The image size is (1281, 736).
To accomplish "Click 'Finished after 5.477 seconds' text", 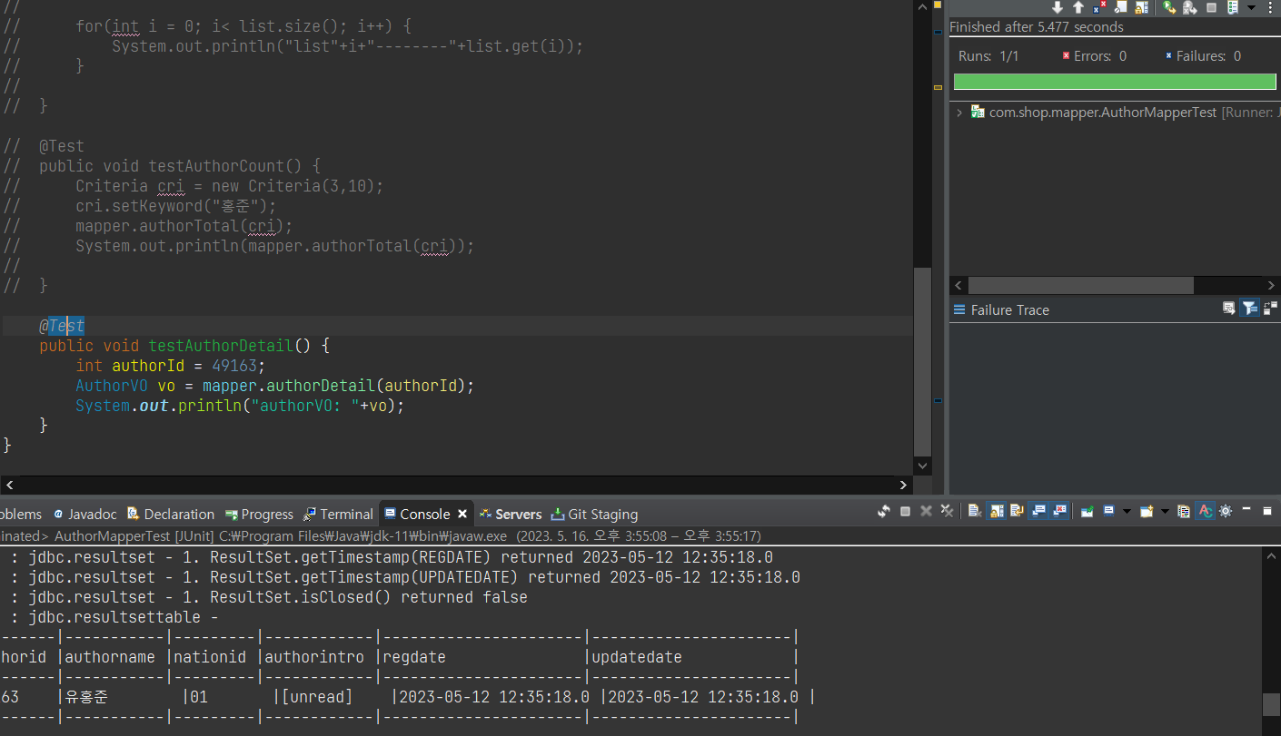I will click(1037, 27).
